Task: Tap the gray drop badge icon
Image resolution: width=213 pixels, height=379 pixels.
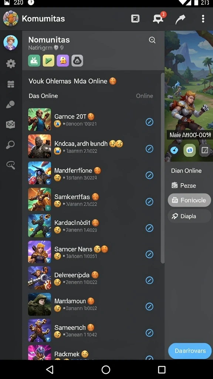Action: (77, 60)
